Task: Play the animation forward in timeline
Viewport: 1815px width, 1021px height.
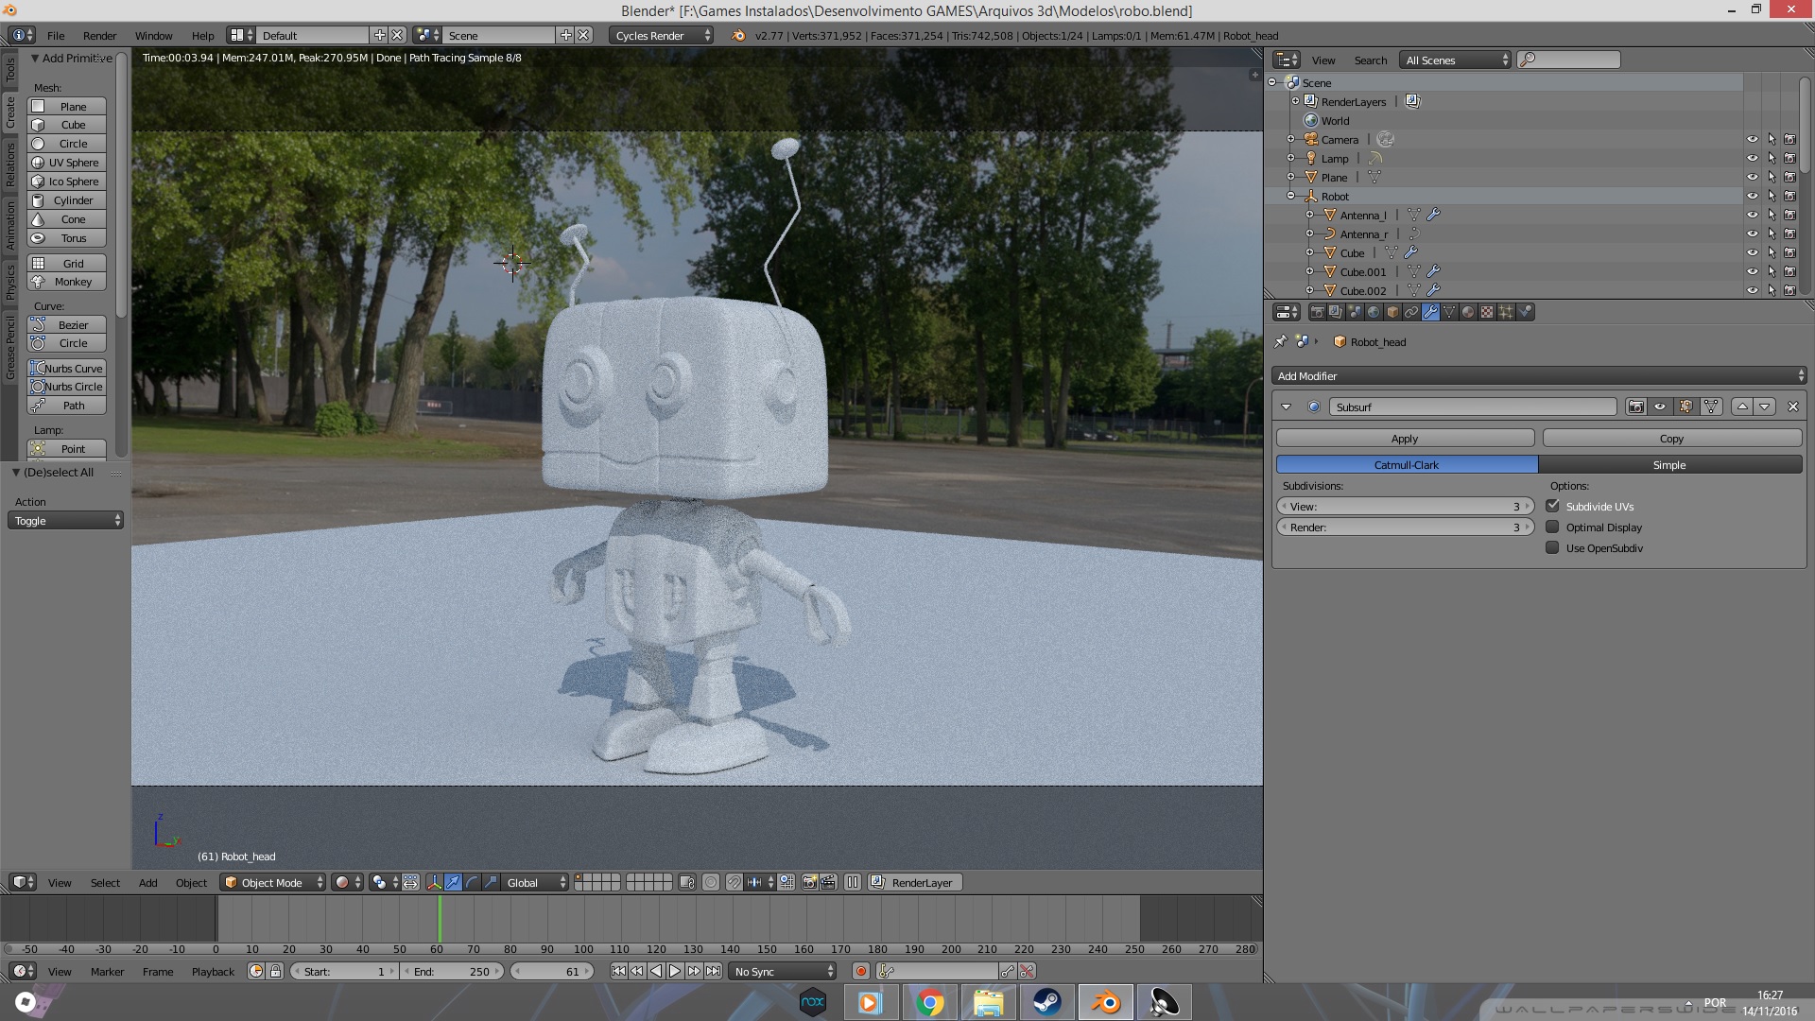Action: coord(675,971)
